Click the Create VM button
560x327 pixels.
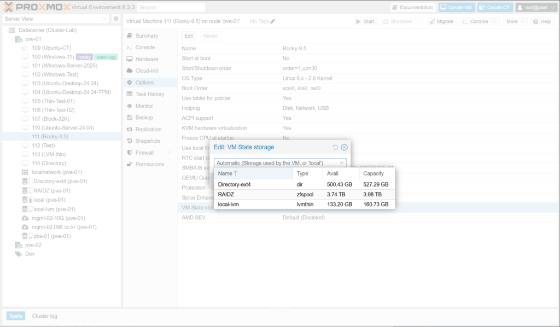click(456, 8)
